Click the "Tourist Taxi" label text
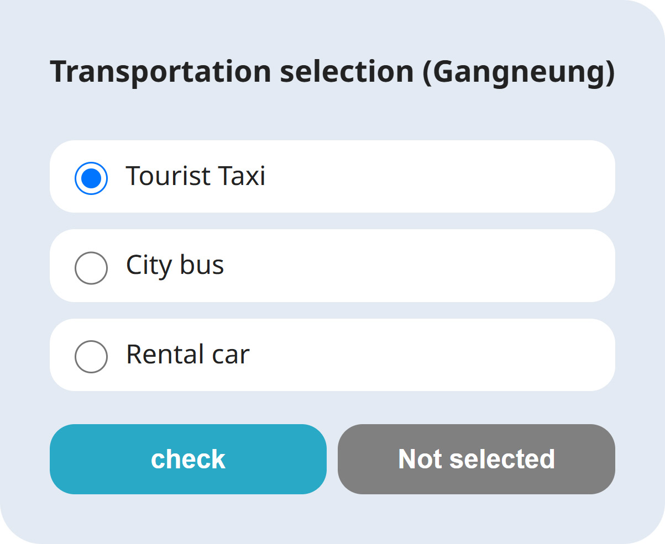This screenshot has width=665, height=544. pyautogui.click(x=196, y=176)
